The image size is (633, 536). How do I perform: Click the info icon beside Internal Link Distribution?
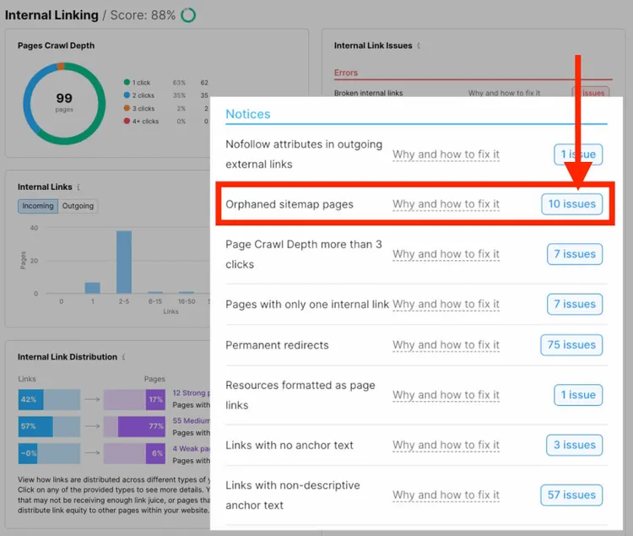click(123, 357)
